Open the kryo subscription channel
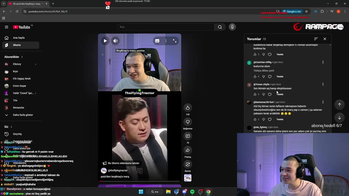Image resolution: width=349 pixels, height=196 pixels. (x=21, y=71)
